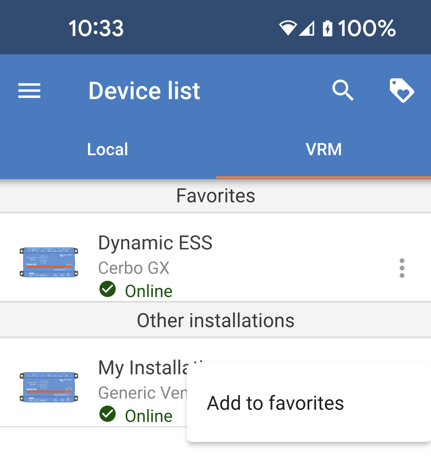Screen dimensions: 431x456
Task: Tap the Favorites section header
Action: pyautogui.click(x=215, y=196)
